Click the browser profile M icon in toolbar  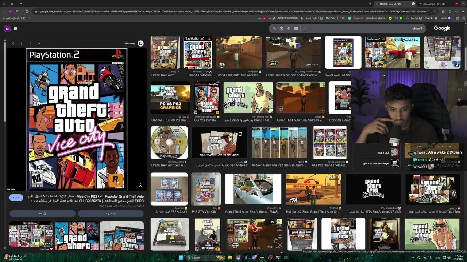point(11,11)
